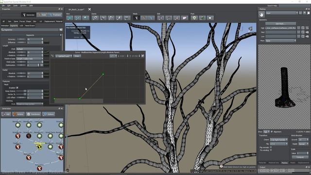Click the third Edit toolbar icon
The width and height of the screenshot is (311, 175).
[177, 18]
